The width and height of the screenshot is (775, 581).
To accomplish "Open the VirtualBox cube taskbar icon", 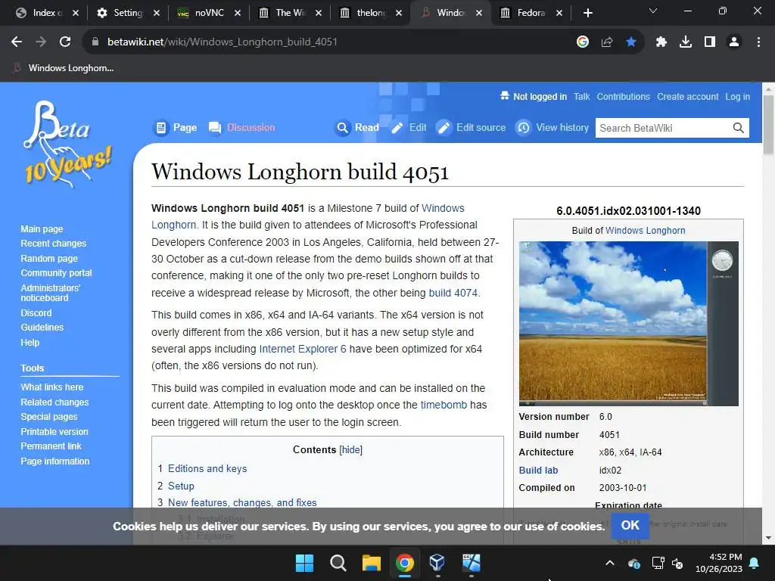I will (x=437, y=563).
